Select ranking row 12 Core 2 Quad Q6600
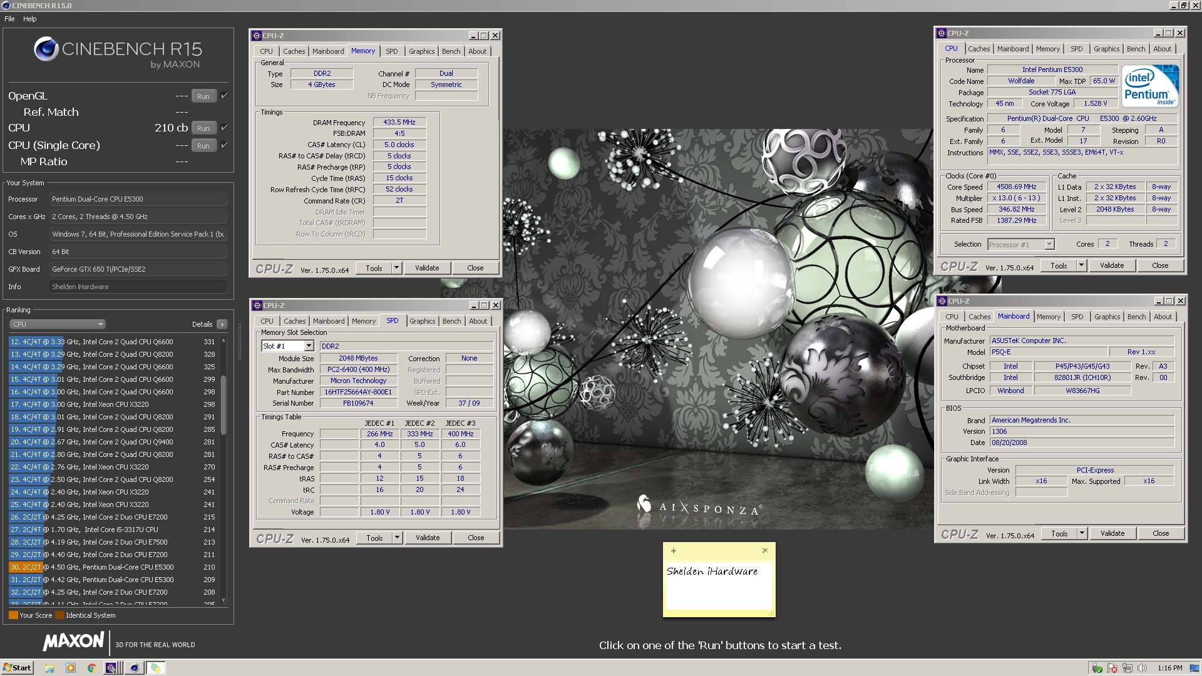The width and height of the screenshot is (1202, 676). pyautogui.click(x=113, y=342)
